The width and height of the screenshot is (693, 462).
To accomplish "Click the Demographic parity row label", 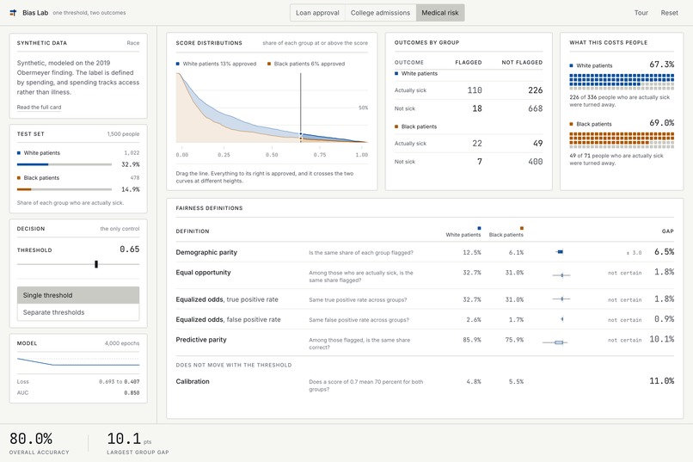I will (x=206, y=252).
